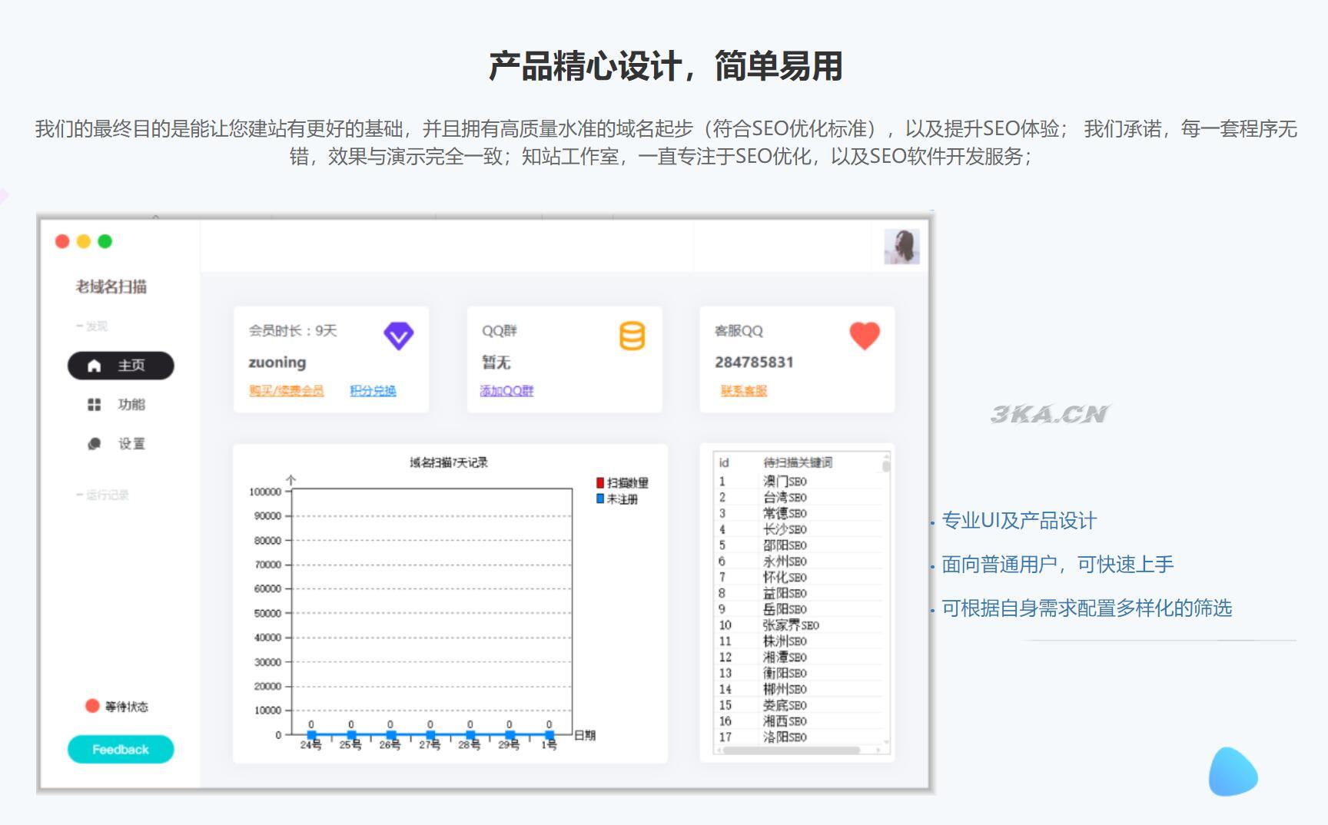The height and width of the screenshot is (825, 1328).
Task: Select the row 益阳SEO
Action: (x=799, y=594)
